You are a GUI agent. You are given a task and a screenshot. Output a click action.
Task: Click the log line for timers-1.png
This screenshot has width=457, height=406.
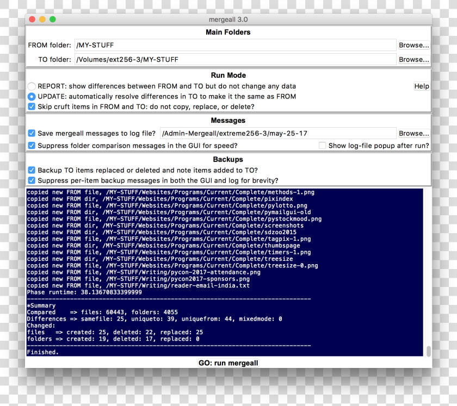[169, 252]
